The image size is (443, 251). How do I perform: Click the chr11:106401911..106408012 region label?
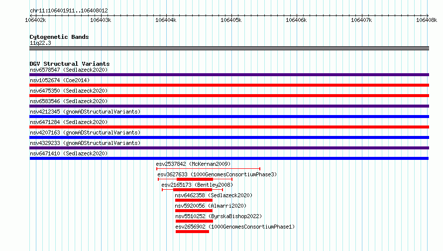69,11
